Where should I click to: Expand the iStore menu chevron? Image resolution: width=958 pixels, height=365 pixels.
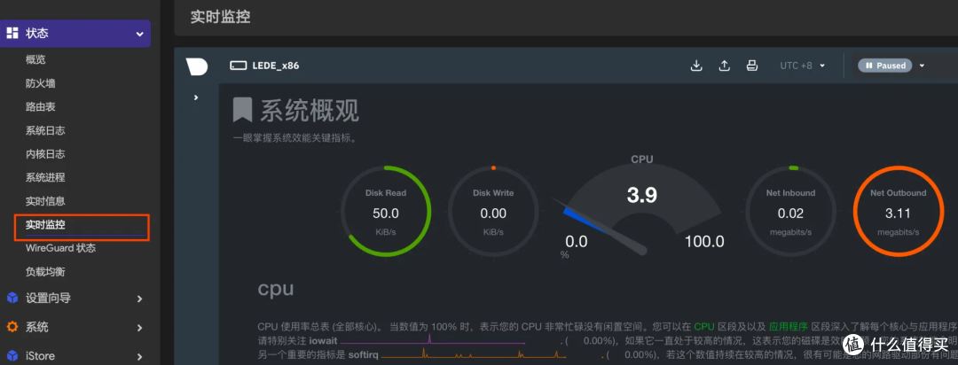pos(139,356)
